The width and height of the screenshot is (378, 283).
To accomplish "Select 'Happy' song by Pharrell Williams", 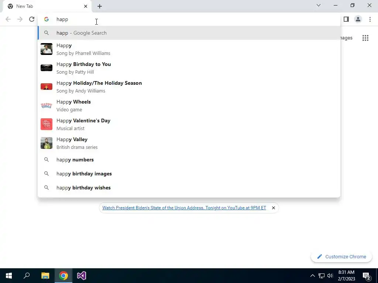I will click(x=189, y=49).
